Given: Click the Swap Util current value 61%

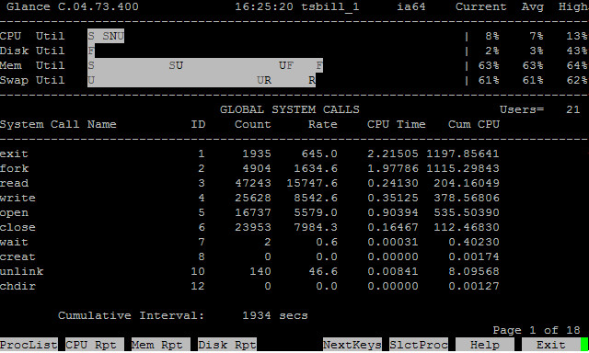Looking at the screenshot, I should click(489, 80).
